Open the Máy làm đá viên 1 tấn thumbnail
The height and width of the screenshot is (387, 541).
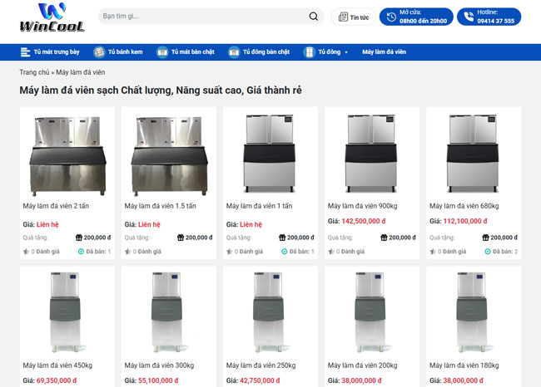[x=270, y=154]
